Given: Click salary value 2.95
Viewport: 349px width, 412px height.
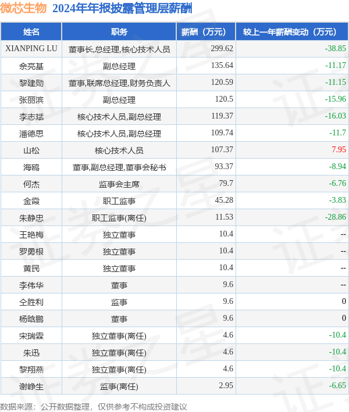Looking at the screenshot, I should pos(226,385).
